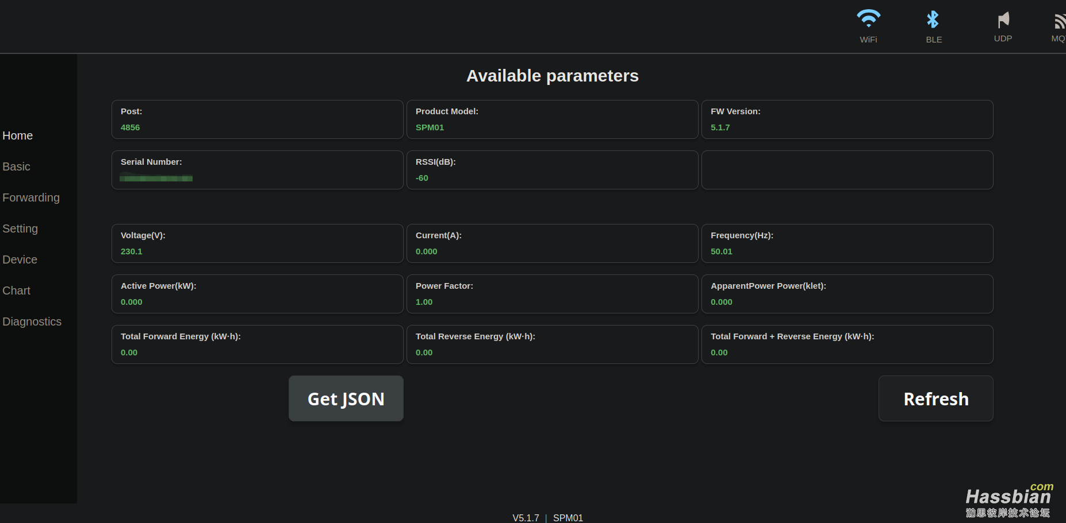This screenshot has width=1066, height=523.
Task: Select the Total Forward Energy card
Action: tap(257, 344)
